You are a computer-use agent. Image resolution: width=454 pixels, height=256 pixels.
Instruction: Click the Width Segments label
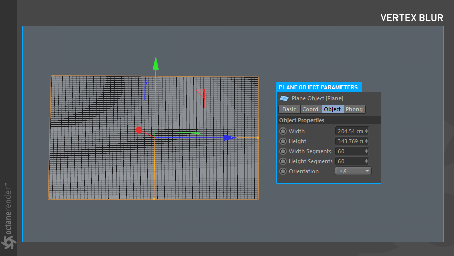(x=310, y=151)
